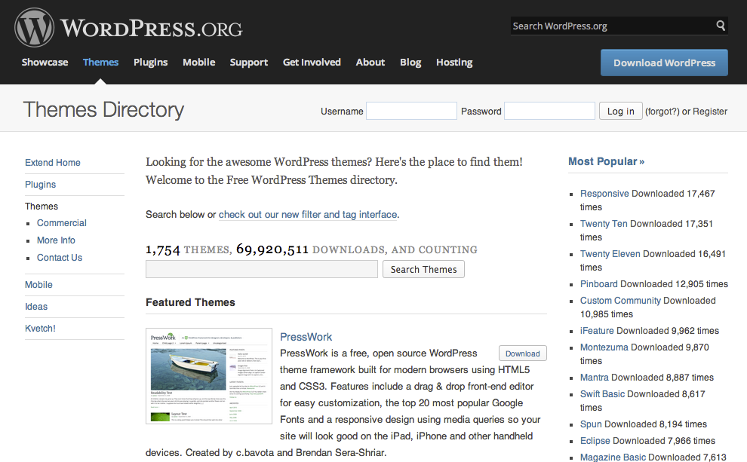The width and height of the screenshot is (747, 462).
Task: Open the Blog nav item
Action: click(410, 63)
